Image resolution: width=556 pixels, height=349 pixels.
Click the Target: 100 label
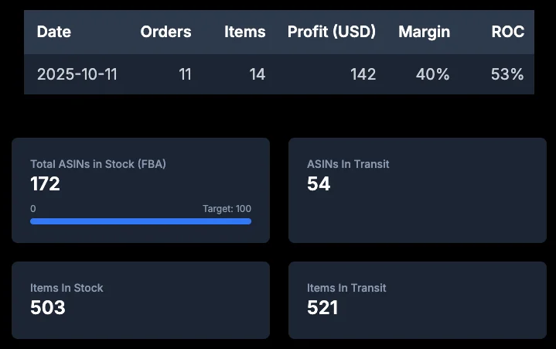coord(227,209)
